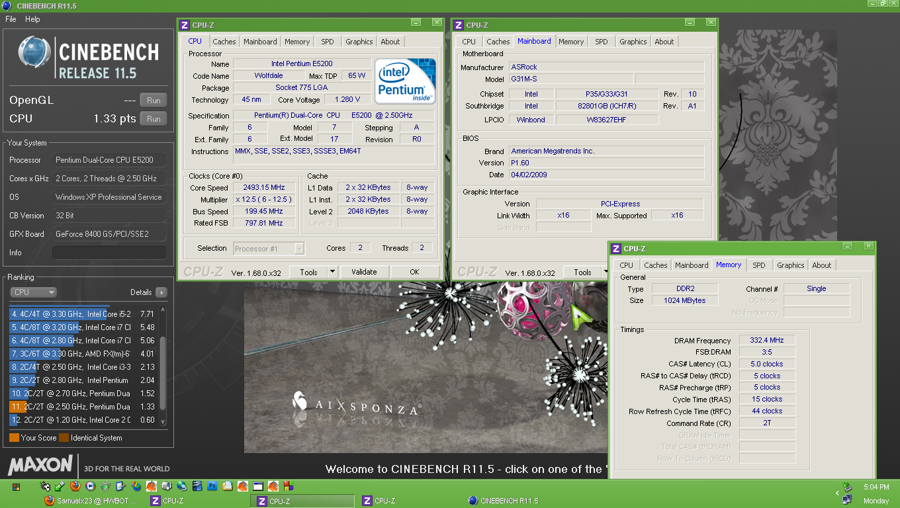Click CPU-Z mainboard window title icon
Image resolution: width=900 pixels, height=508 pixels.
coord(458,25)
